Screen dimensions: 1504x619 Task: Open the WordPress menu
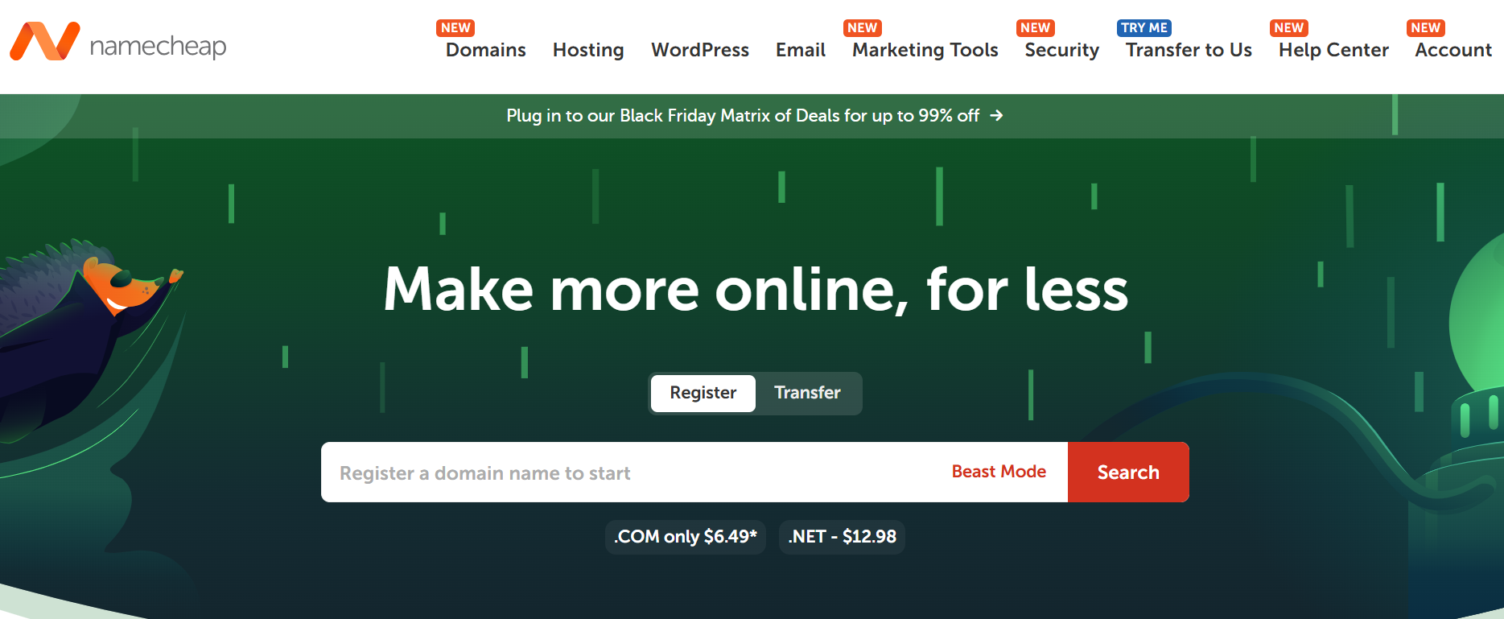[700, 50]
